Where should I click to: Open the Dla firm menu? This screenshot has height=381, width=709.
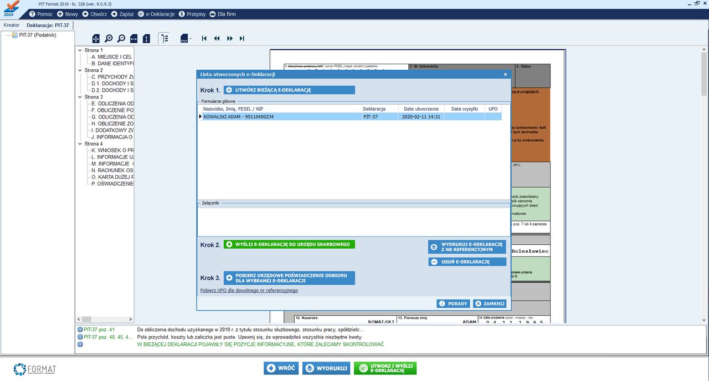(x=223, y=14)
